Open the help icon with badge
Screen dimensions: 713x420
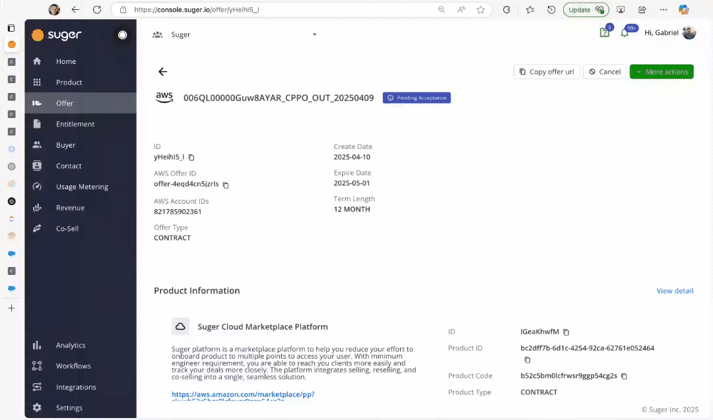(x=604, y=33)
